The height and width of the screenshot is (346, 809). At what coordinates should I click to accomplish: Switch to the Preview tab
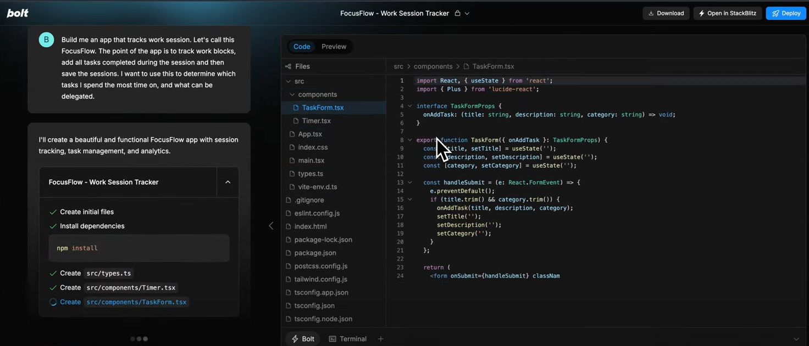pyautogui.click(x=334, y=47)
